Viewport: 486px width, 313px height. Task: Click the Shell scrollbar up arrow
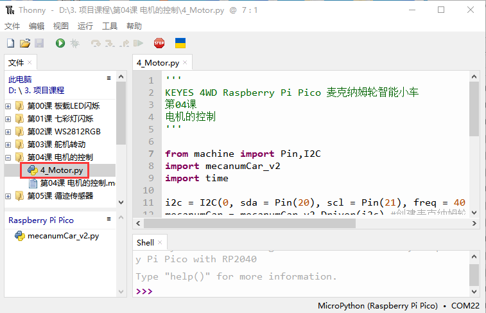click(x=474, y=256)
